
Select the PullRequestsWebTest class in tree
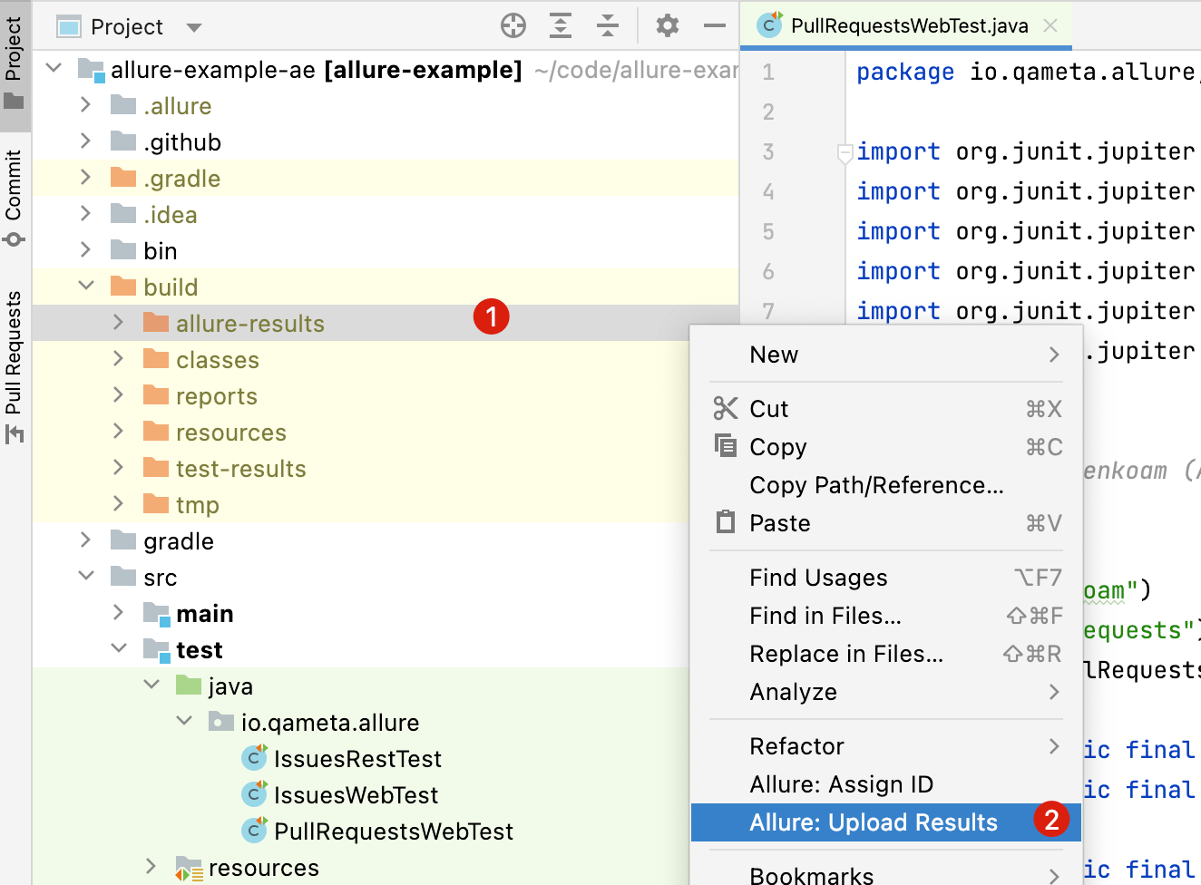pos(377,832)
